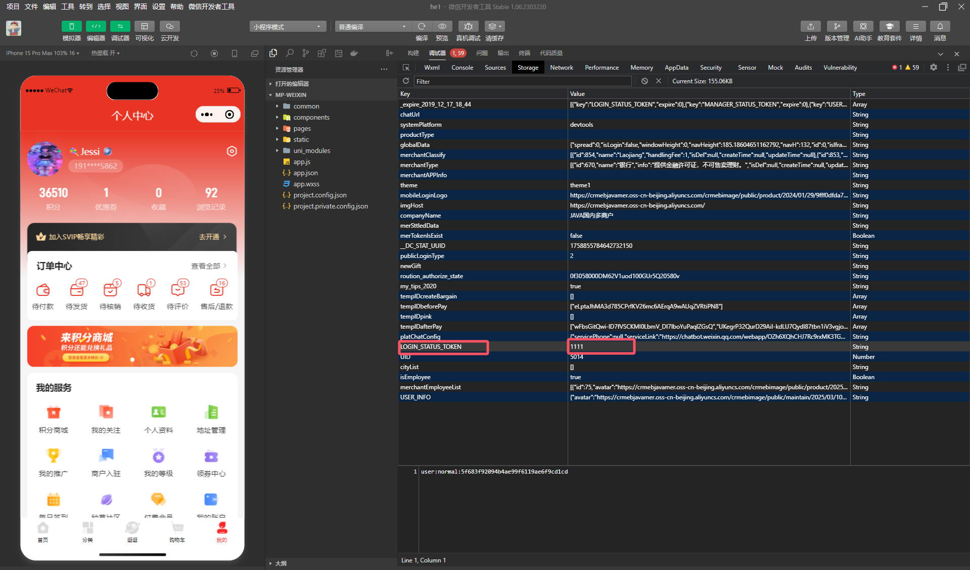
Task: Click the 上传 upload icon
Action: pyautogui.click(x=810, y=26)
